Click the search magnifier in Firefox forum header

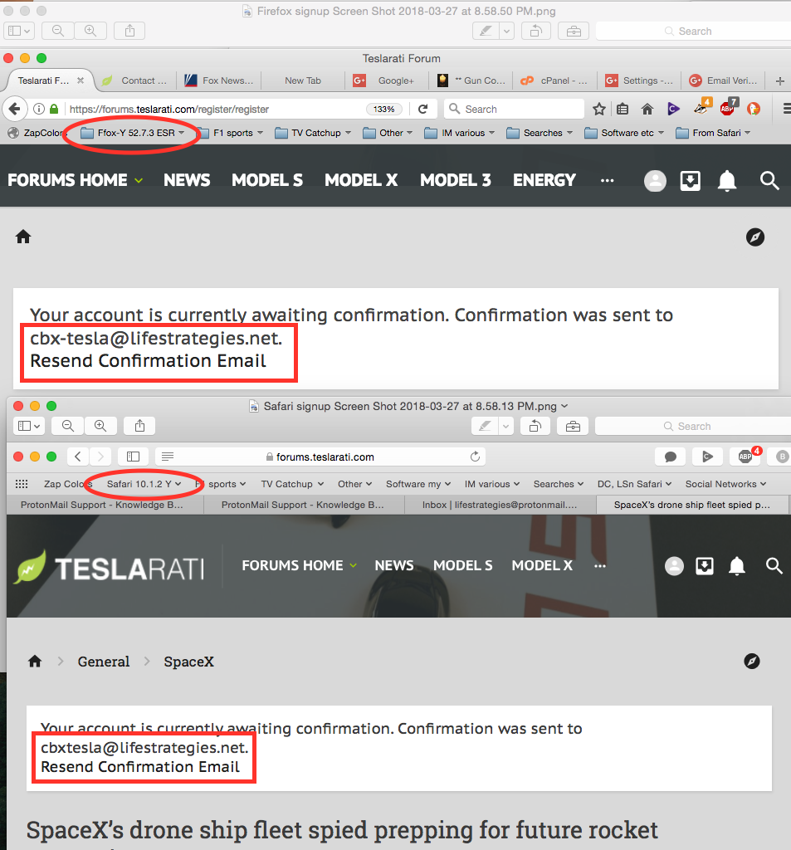[769, 180]
